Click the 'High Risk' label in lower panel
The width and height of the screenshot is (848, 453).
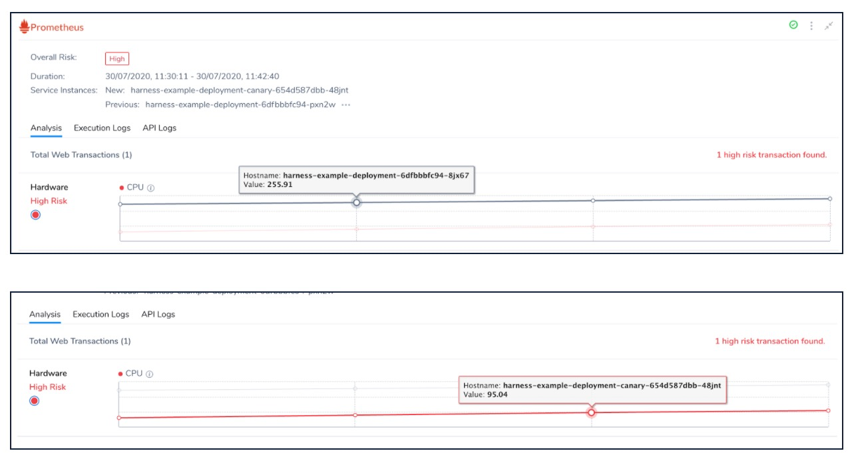[x=47, y=387]
